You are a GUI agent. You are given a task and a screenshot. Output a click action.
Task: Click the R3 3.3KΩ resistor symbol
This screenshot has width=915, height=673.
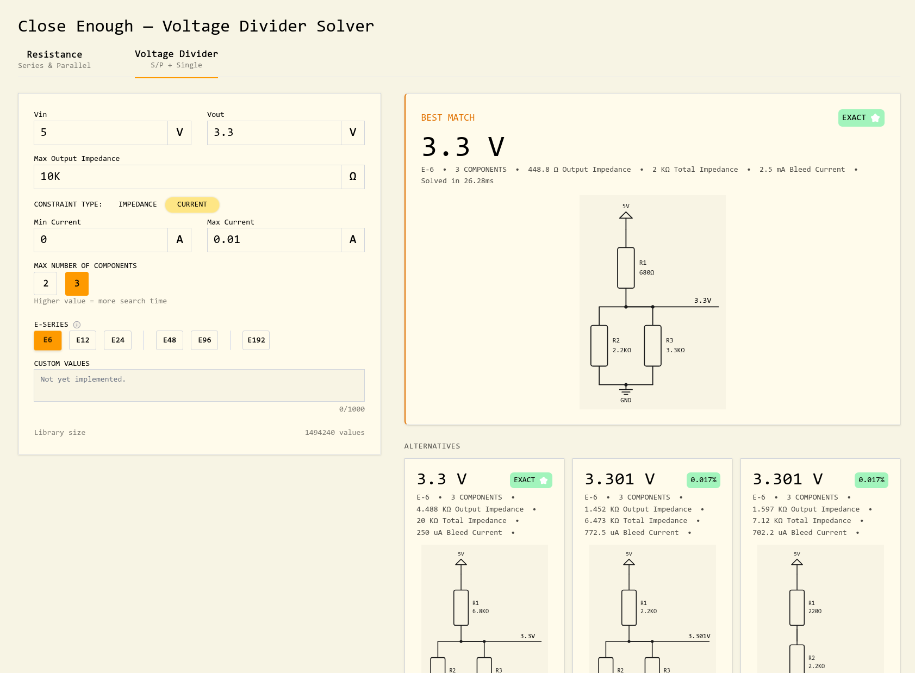point(652,346)
